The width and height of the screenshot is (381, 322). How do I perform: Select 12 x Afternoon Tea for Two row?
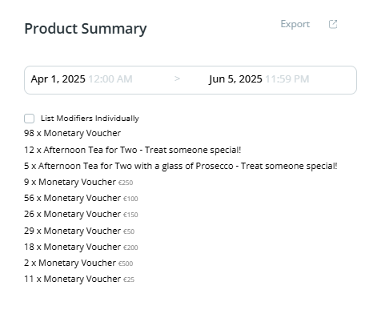click(132, 150)
